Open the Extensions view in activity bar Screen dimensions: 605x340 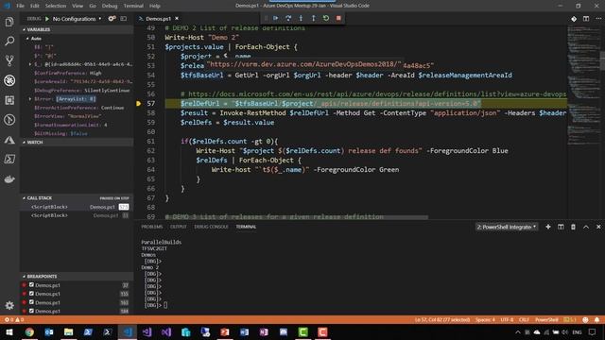click(x=9, y=100)
